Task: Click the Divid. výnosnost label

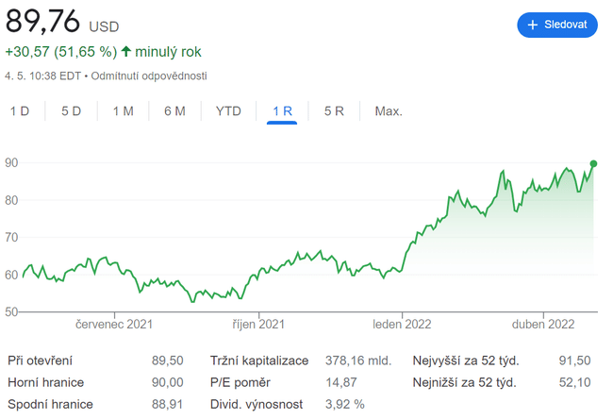Action: click(x=257, y=405)
